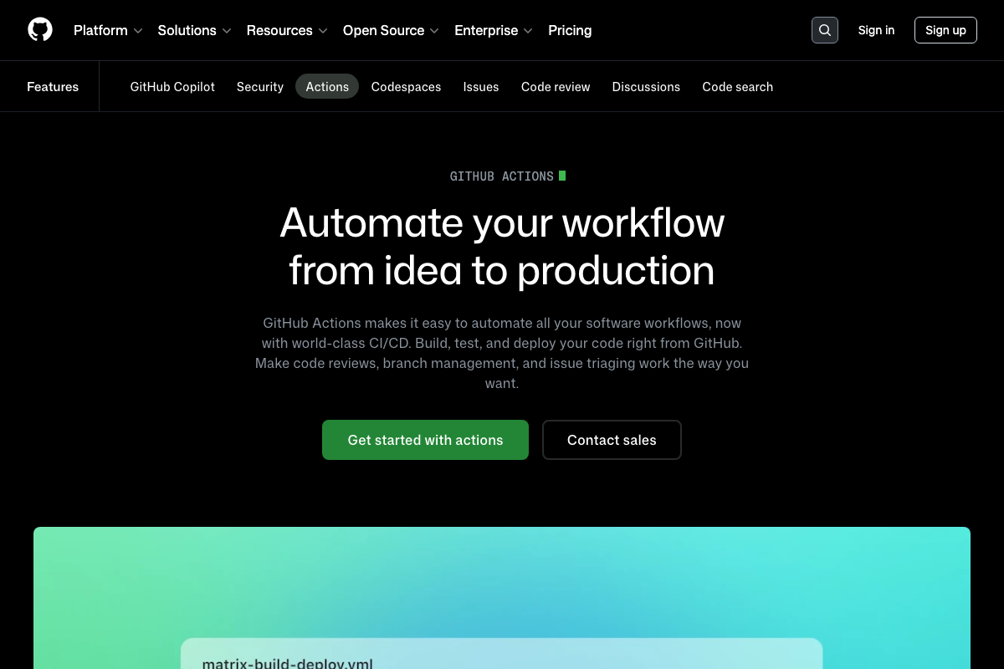Click the matrix-build-deploy.yml file name

(x=288, y=663)
